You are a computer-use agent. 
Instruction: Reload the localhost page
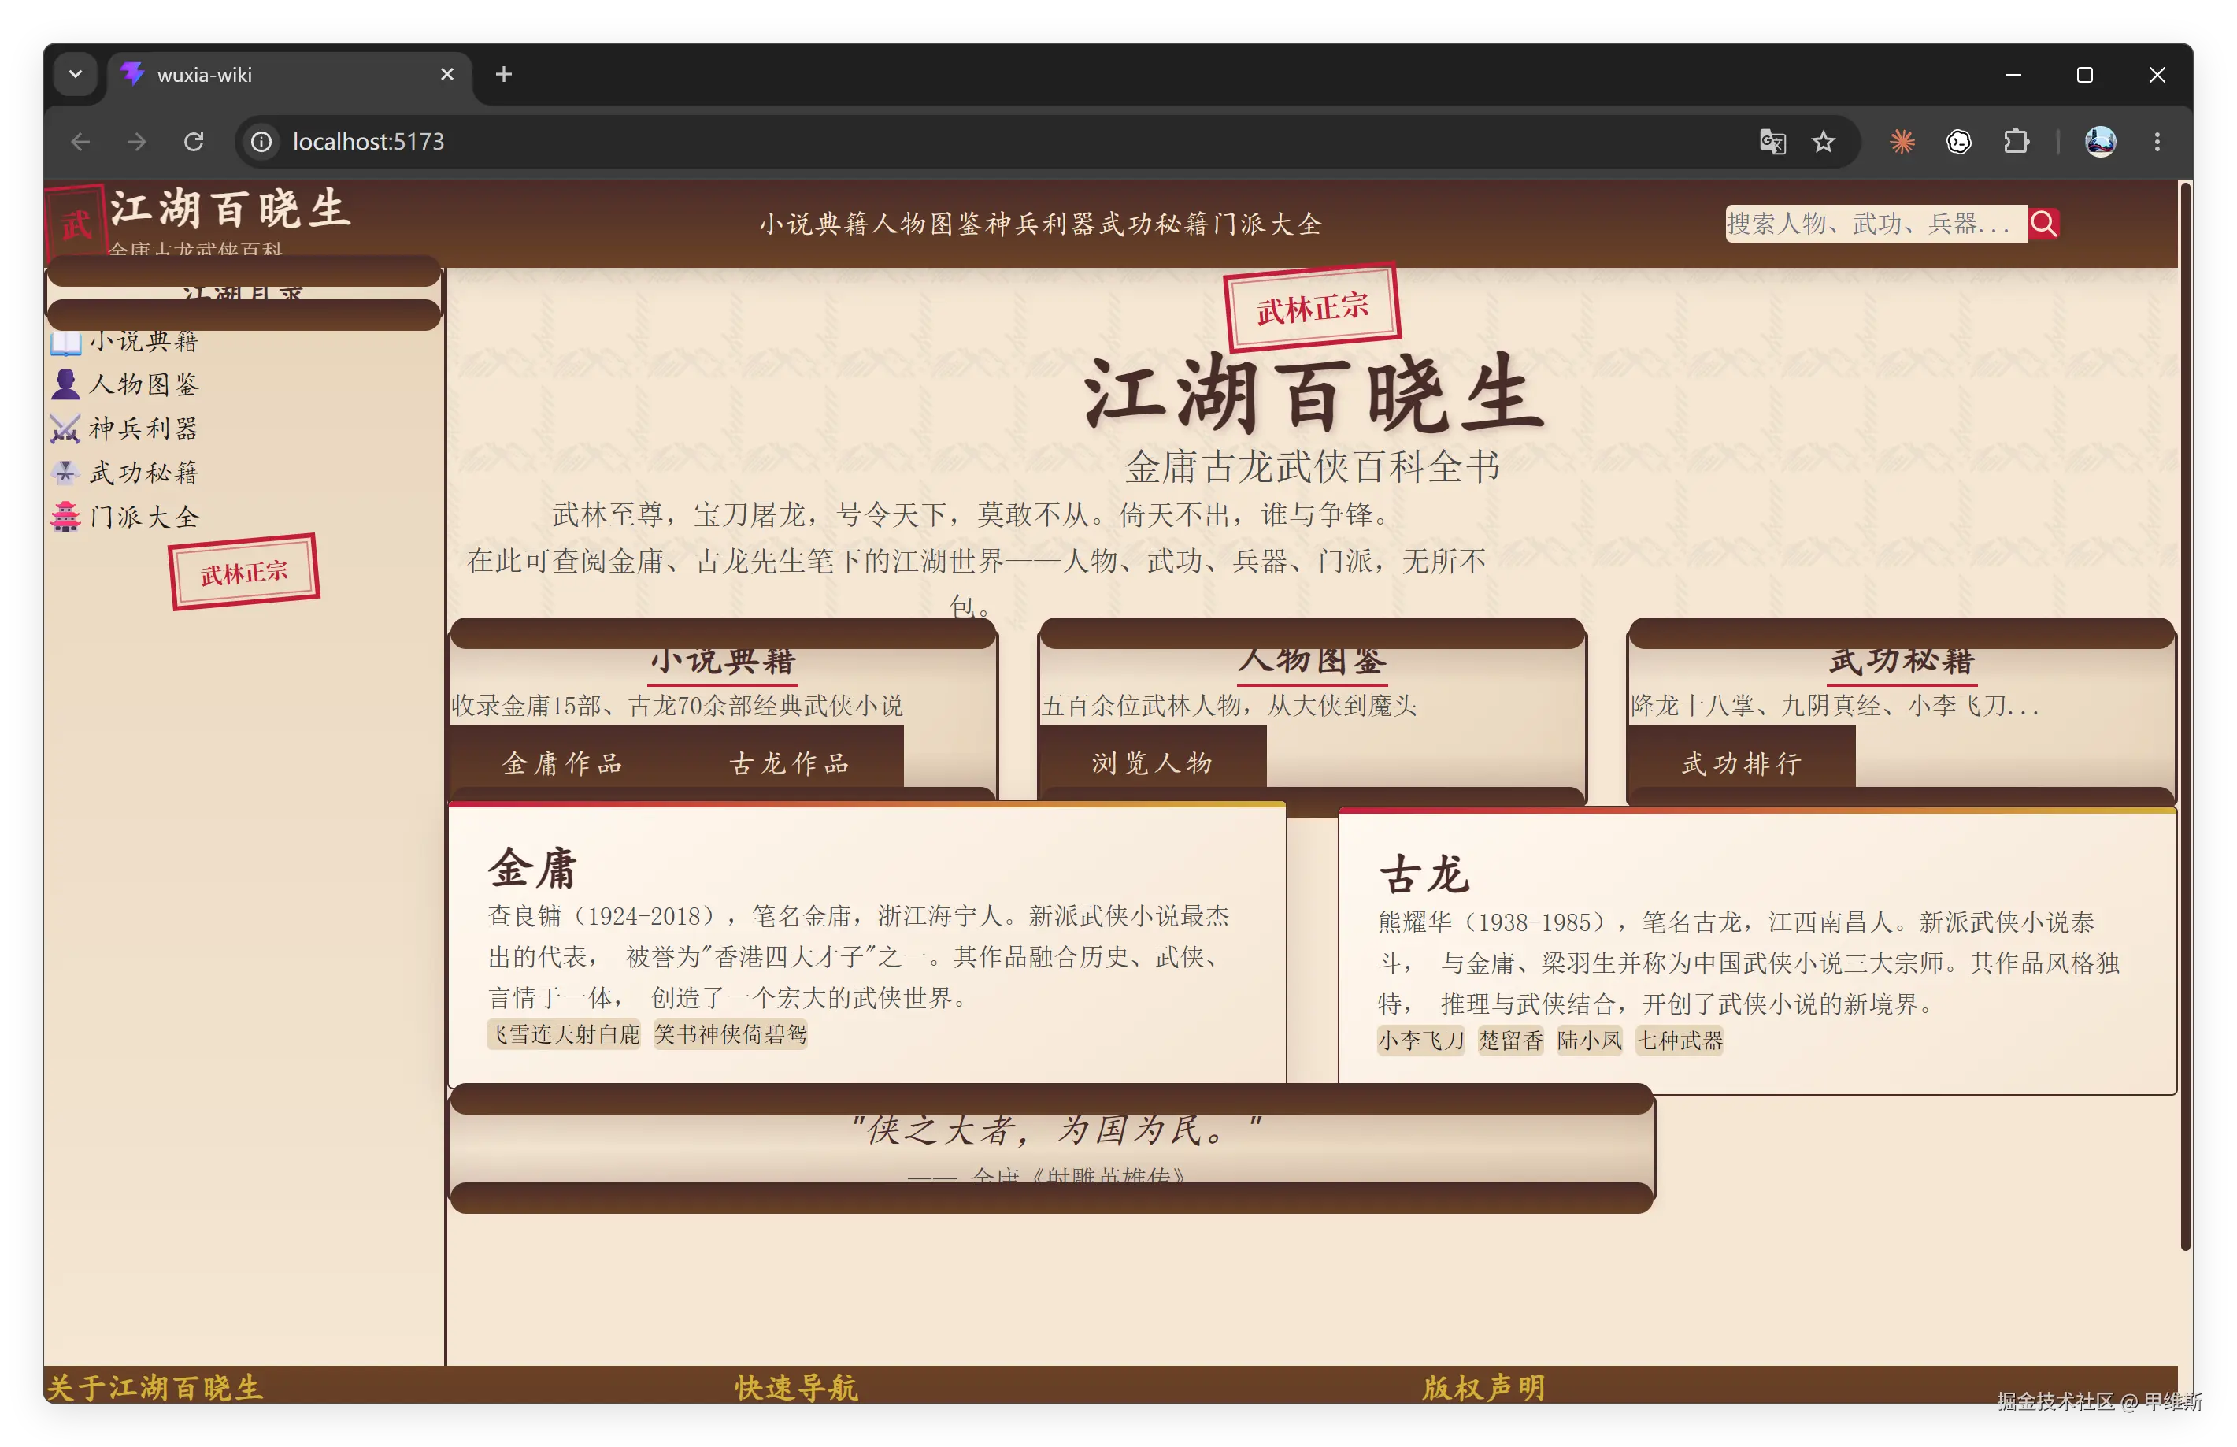[x=194, y=142]
